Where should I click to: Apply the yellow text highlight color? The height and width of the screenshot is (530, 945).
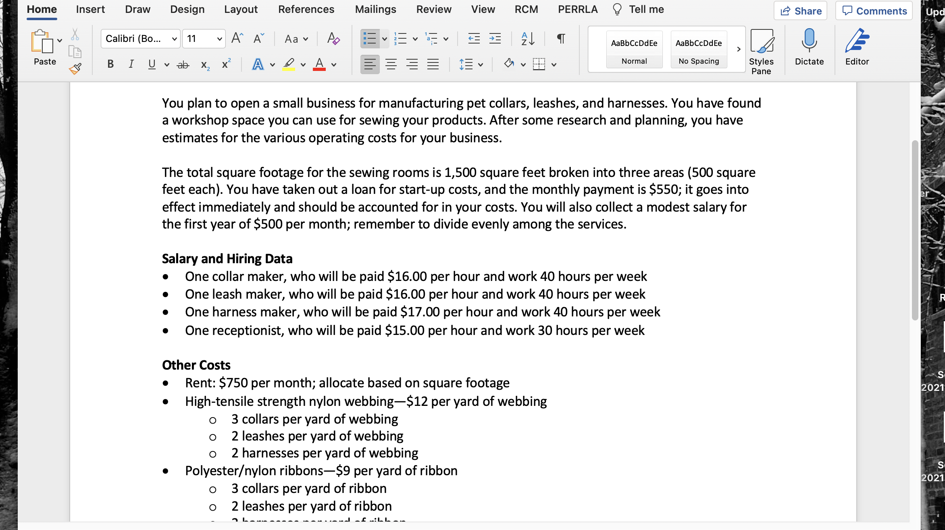pyautogui.click(x=288, y=64)
